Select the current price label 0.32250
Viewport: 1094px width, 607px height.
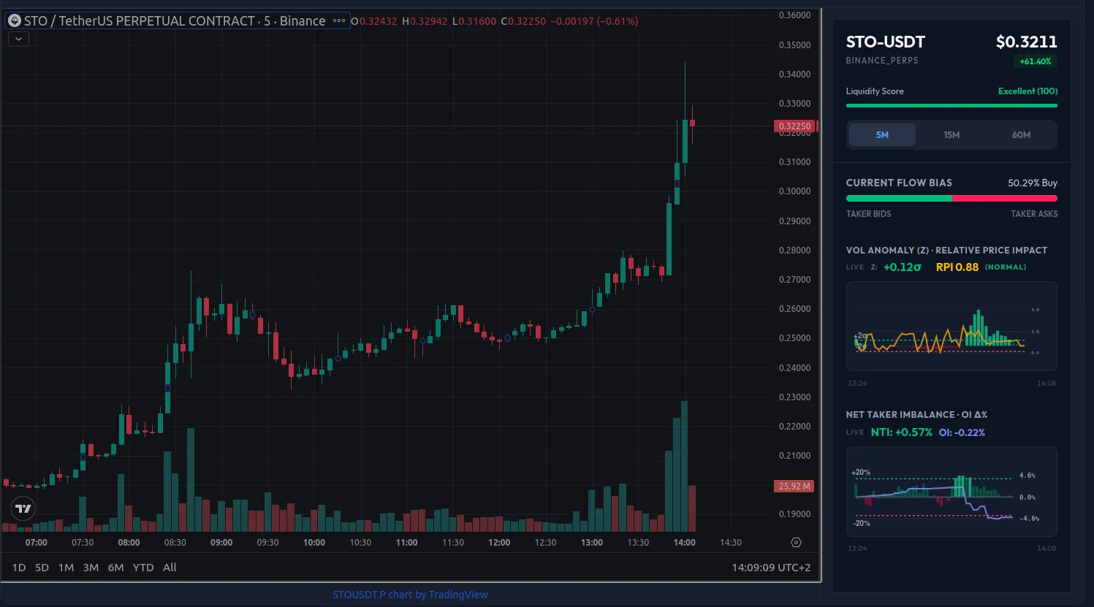click(x=794, y=126)
